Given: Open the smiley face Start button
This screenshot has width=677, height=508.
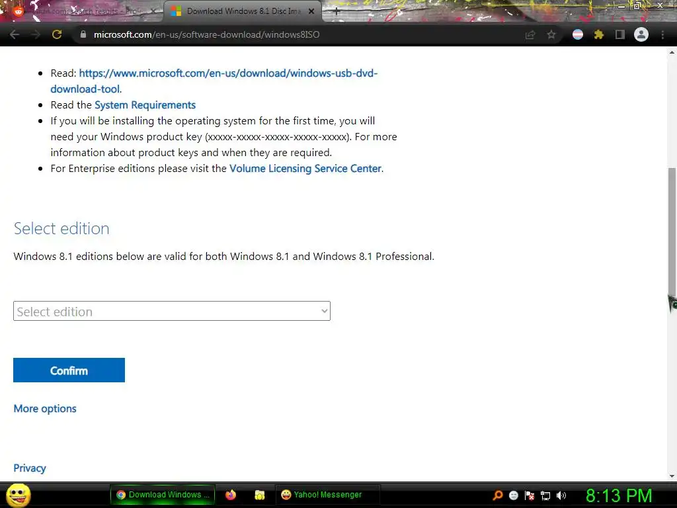Looking at the screenshot, I should click(18, 495).
